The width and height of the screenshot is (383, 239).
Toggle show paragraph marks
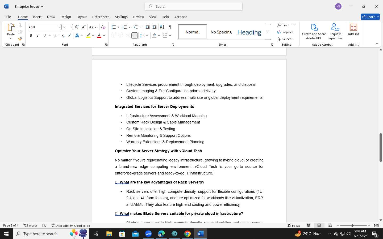click(x=170, y=27)
